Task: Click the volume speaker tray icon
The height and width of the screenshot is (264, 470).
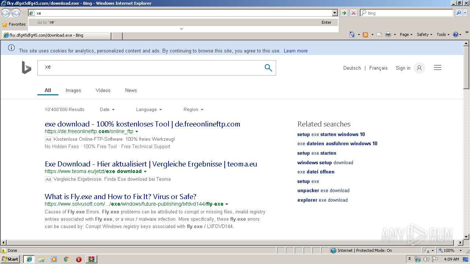Action: click(426, 259)
